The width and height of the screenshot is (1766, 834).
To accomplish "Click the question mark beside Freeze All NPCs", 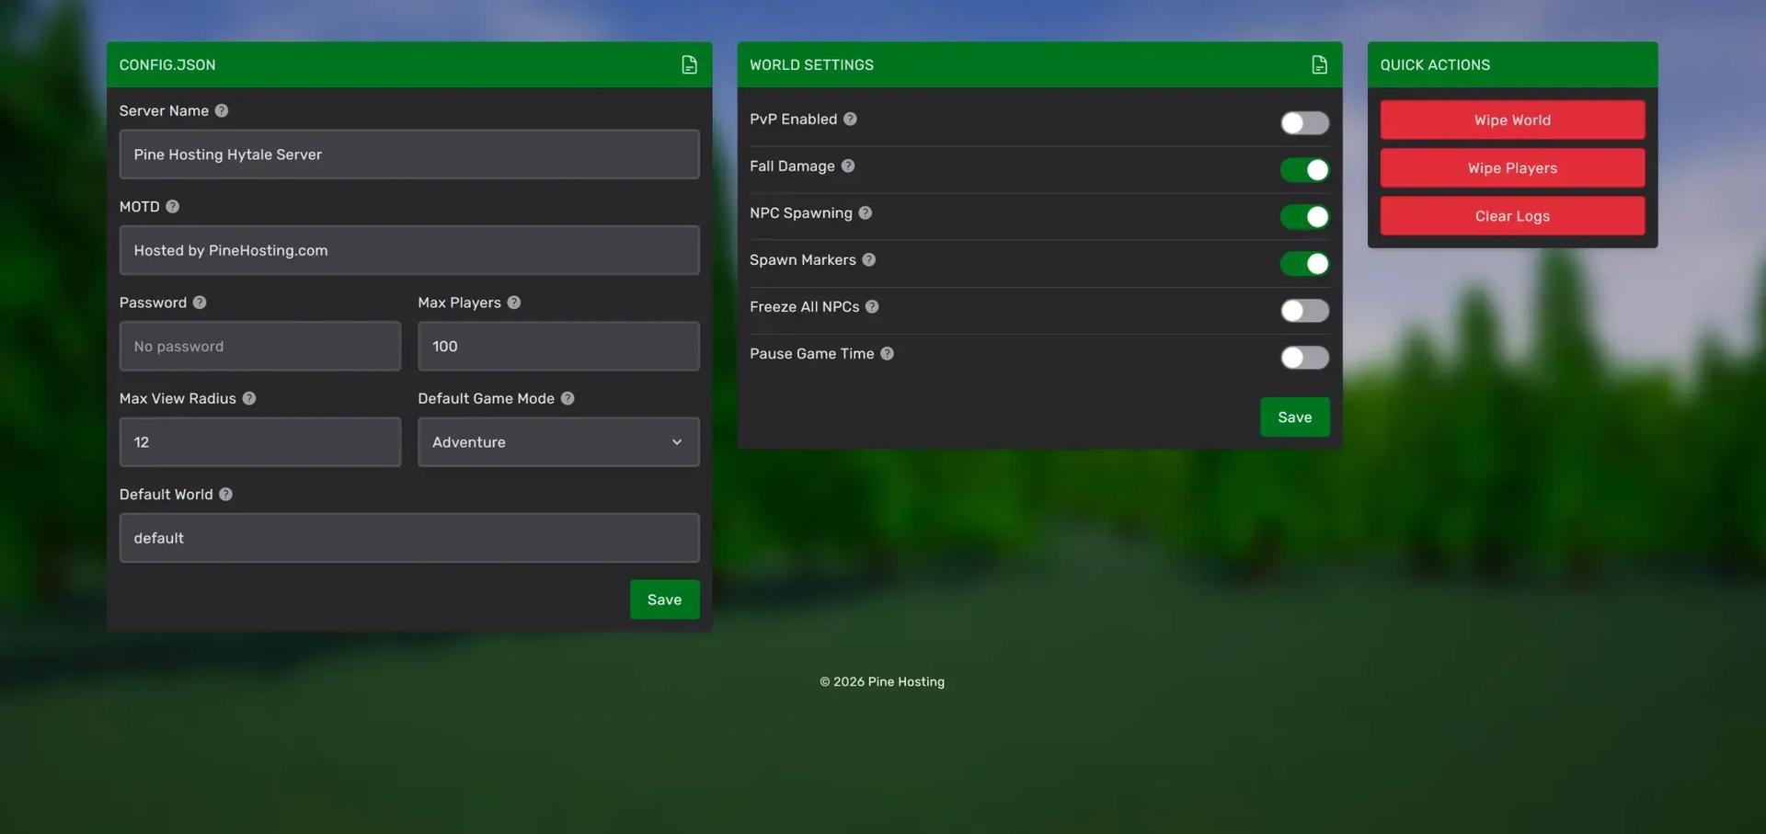I will pos(872,306).
